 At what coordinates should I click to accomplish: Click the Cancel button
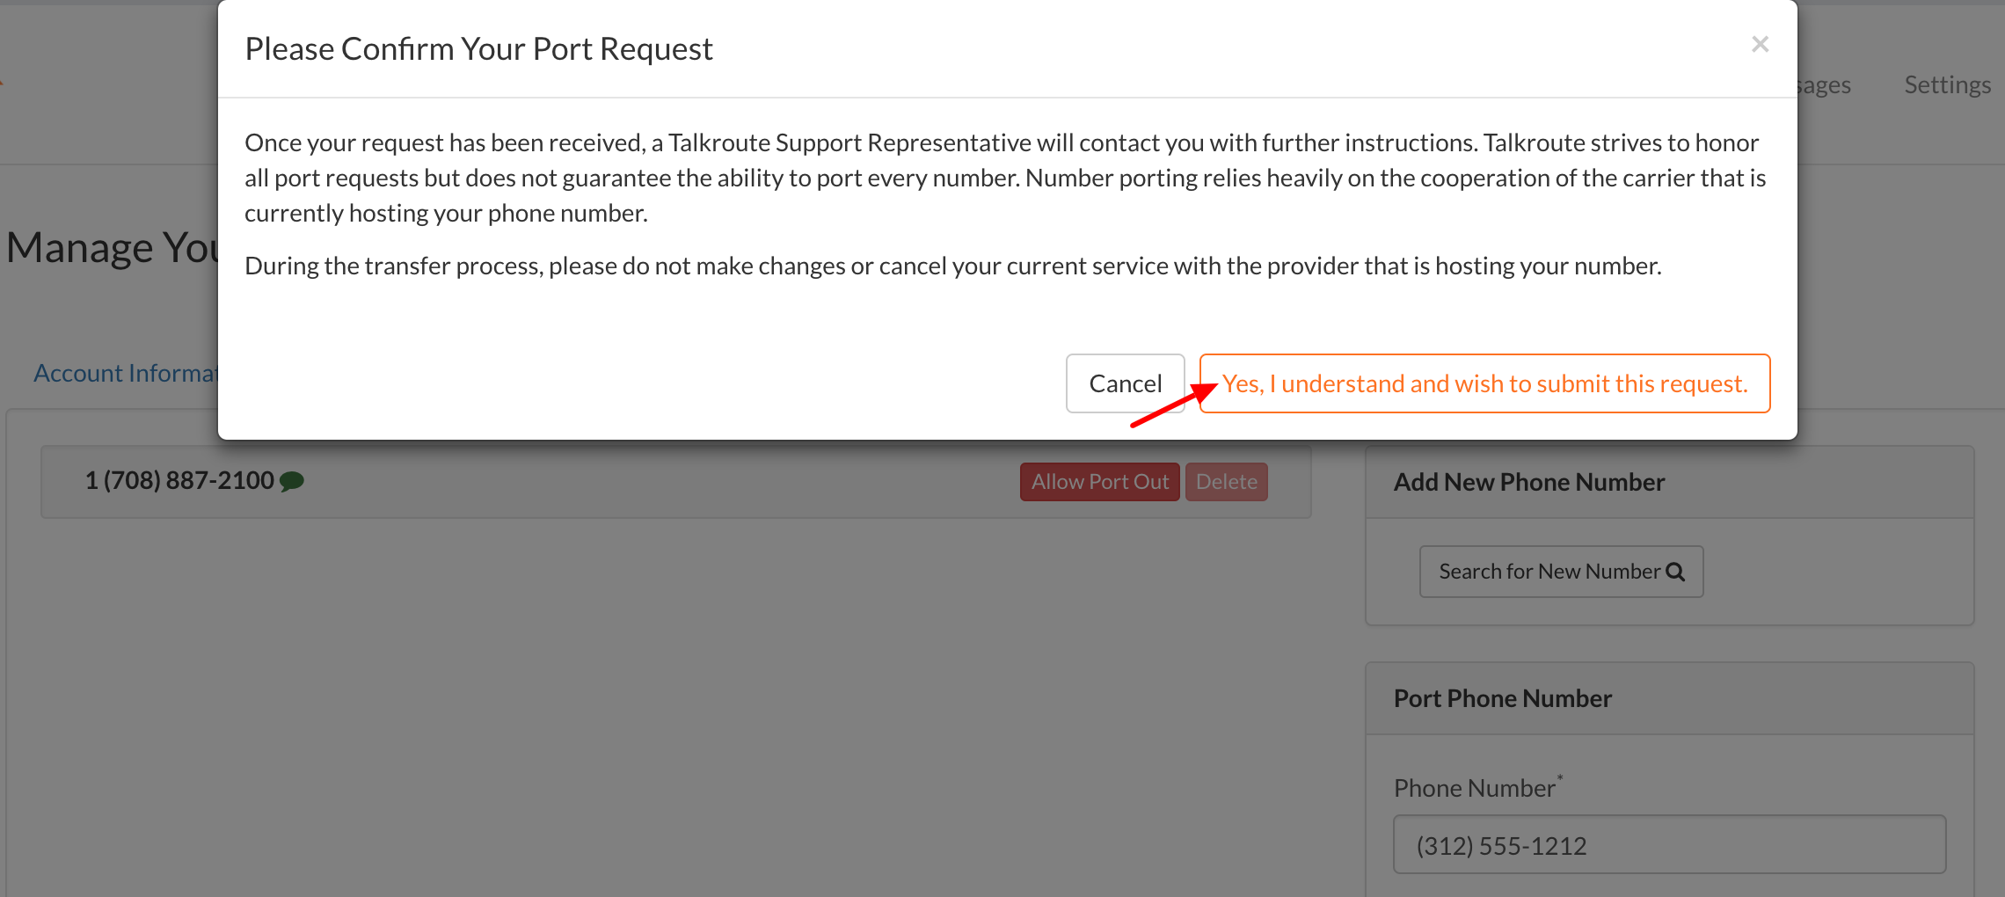tap(1125, 383)
